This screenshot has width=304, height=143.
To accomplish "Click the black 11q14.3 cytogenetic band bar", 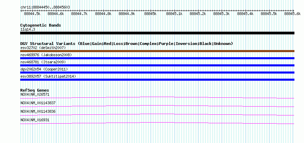I will click(157, 33).
